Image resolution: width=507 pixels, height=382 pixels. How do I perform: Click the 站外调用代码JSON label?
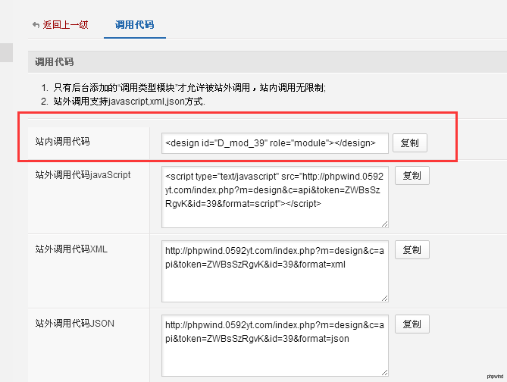[x=74, y=324]
